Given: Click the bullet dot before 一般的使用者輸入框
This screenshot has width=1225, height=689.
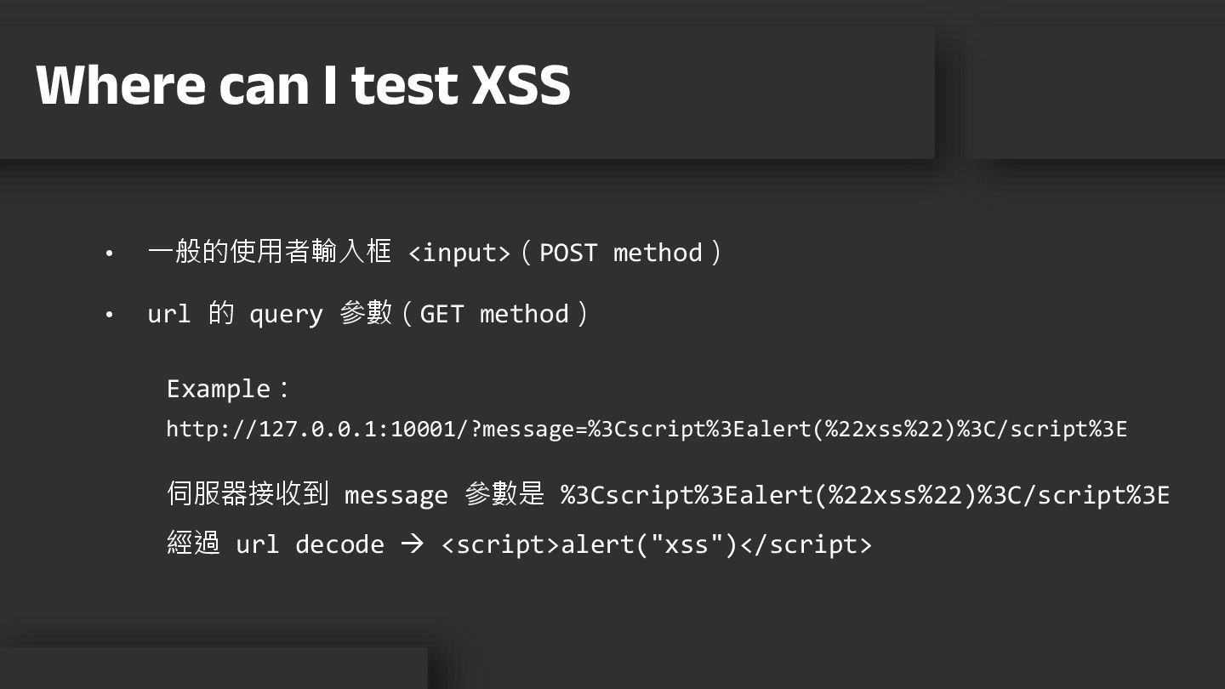Looking at the screenshot, I should (x=109, y=253).
